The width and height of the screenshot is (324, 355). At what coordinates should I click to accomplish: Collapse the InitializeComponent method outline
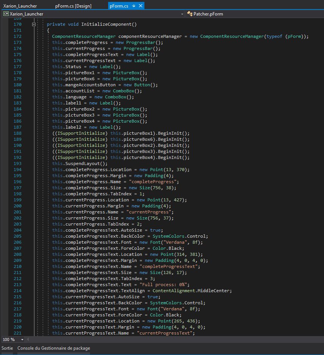pyautogui.click(x=34, y=24)
